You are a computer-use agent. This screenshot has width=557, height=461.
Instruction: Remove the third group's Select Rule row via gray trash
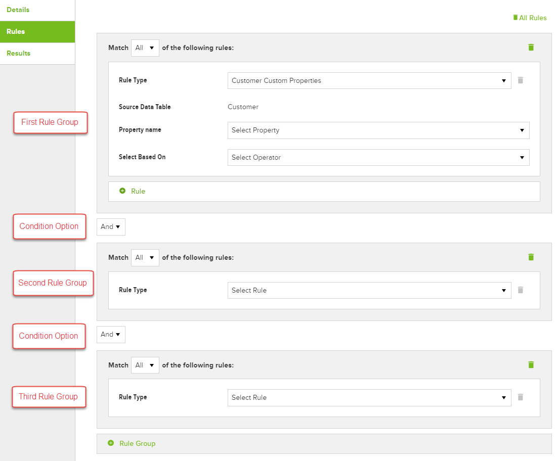click(521, 397)
